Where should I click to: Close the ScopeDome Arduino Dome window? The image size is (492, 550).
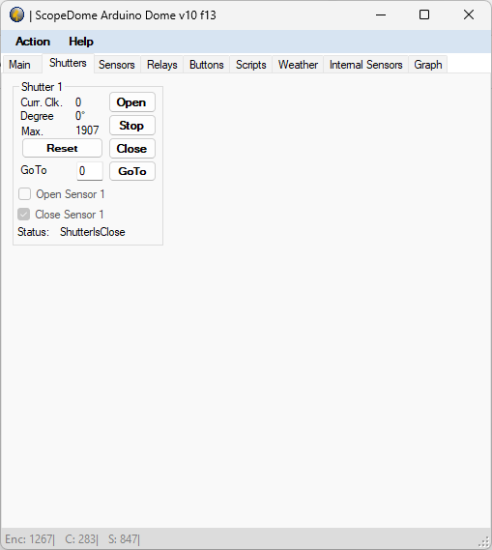pyautogui.click(x=469, y=15)
